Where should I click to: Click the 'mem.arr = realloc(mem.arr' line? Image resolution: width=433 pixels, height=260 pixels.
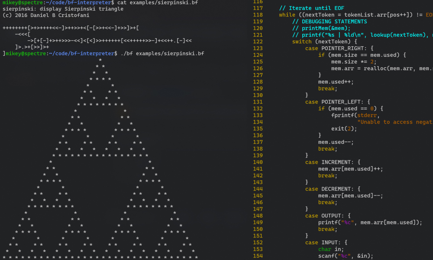[x=382, y=68]
